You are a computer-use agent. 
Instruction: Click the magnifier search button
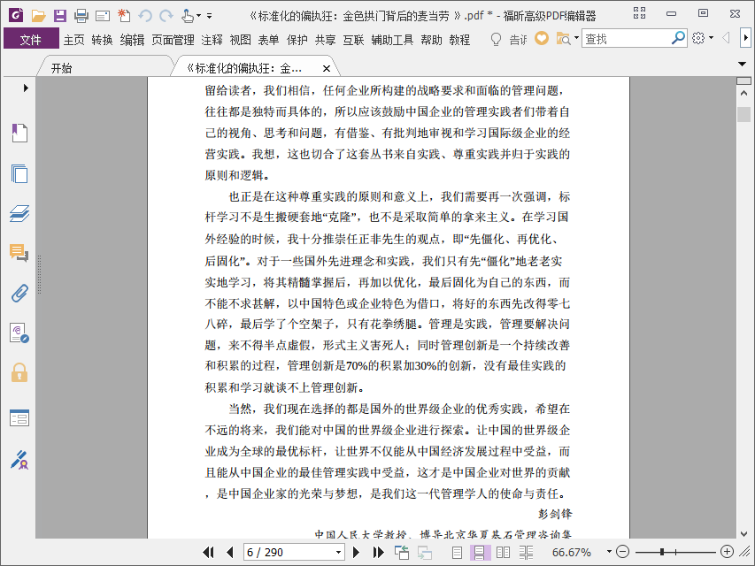(x=678, y=38)
